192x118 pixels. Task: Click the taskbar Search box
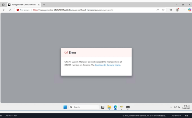point(84,107)
